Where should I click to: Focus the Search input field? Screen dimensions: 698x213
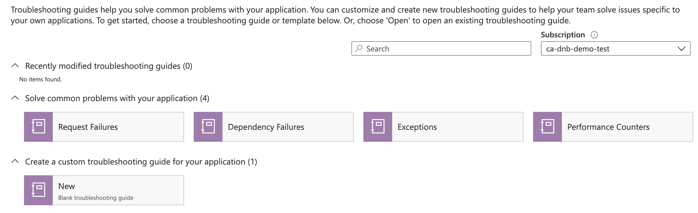pos(441,48)
